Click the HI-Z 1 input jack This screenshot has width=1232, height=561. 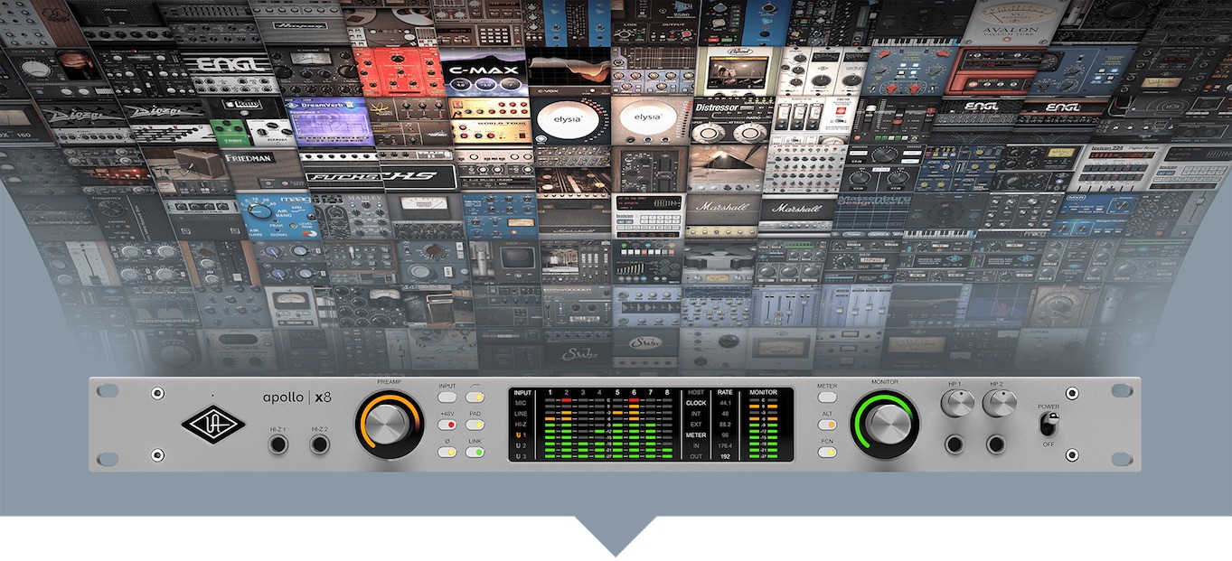coord(278,445)
